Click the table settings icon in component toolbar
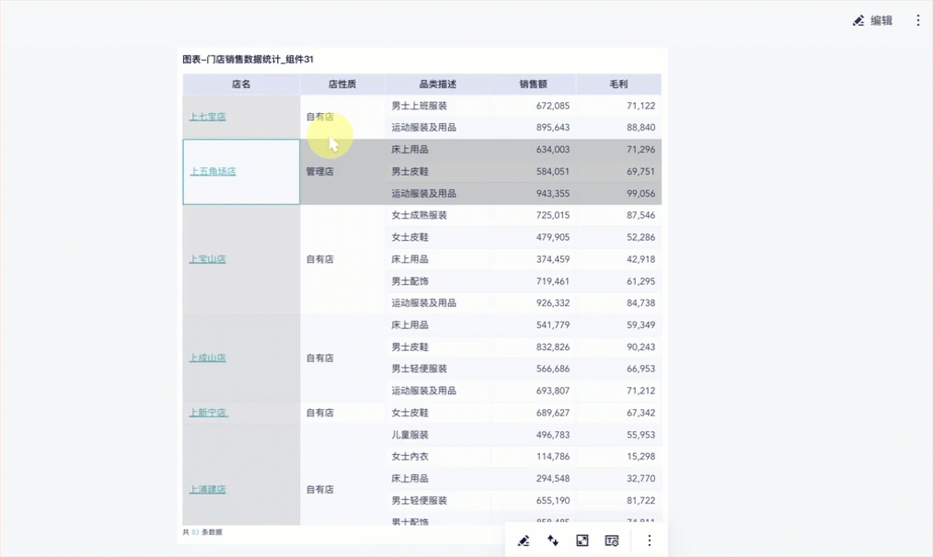The image size is (933, 557). pyautogui.click(x=612, y=540)
